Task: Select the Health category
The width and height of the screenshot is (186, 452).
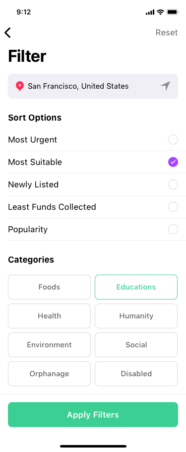Action: [50, 316]
